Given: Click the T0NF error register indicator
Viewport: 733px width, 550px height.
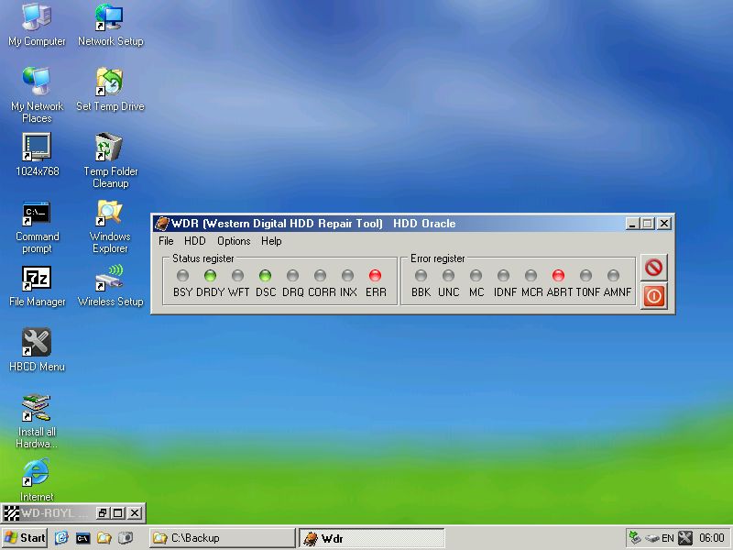Looking at the screenshot, I should click(x=585, y=276).
